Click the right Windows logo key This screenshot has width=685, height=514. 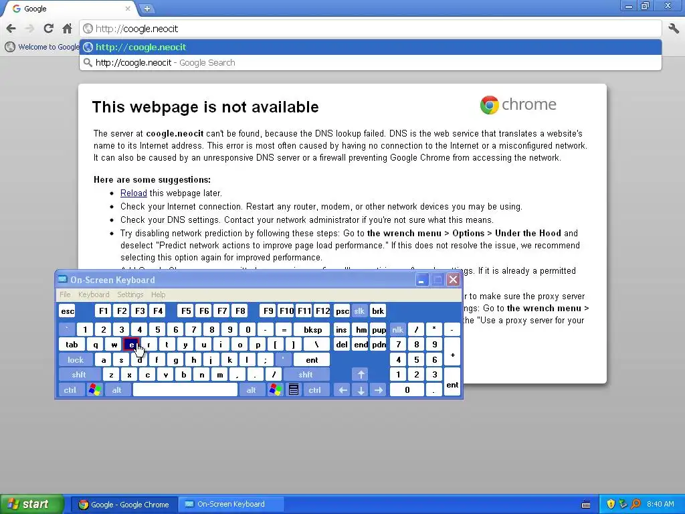pyautogui.click(x=275, y=390)
